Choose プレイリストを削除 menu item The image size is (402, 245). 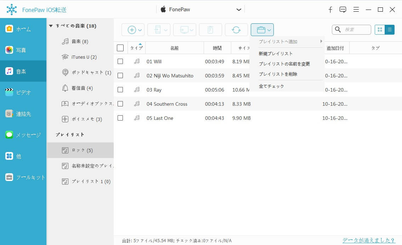coord(278,74)
